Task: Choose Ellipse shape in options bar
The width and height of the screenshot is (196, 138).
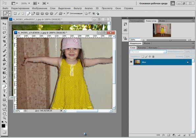Action: pos(47,13)
